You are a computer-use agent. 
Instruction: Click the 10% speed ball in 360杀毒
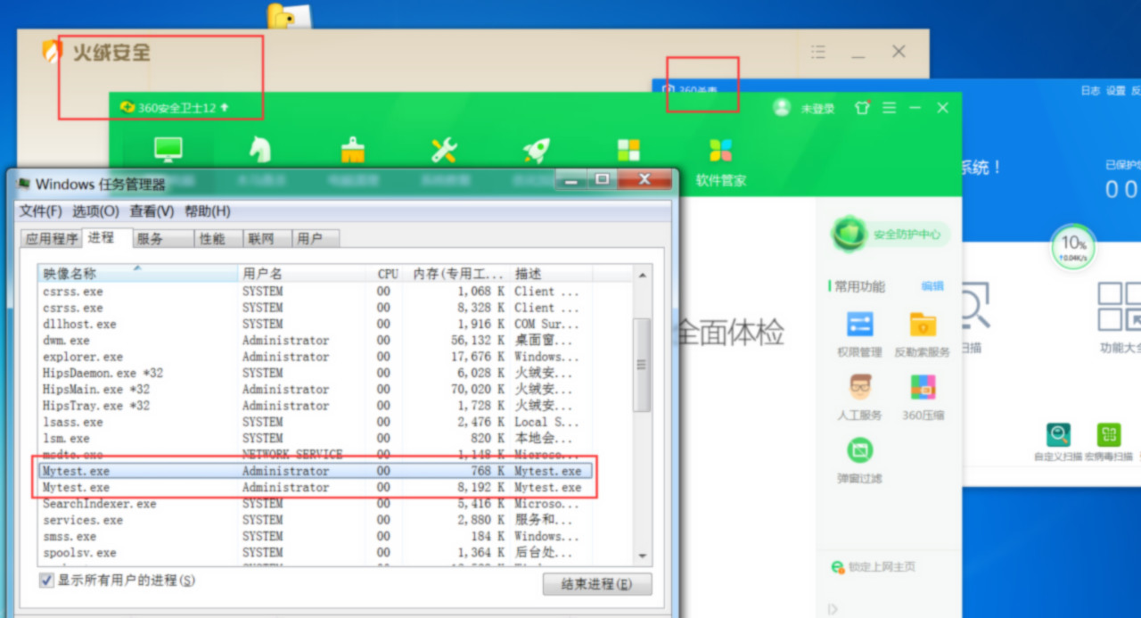tap(1073, 247)
